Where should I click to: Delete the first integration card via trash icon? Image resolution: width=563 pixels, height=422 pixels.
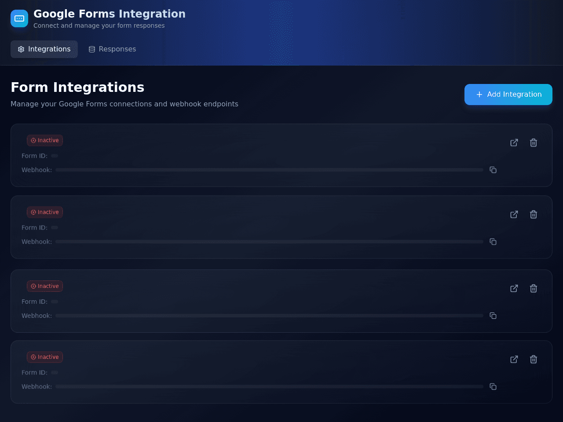(534, 142)
